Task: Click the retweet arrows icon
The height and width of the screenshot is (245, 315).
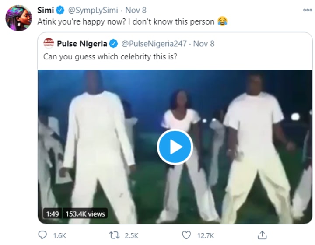Action: 115,235
